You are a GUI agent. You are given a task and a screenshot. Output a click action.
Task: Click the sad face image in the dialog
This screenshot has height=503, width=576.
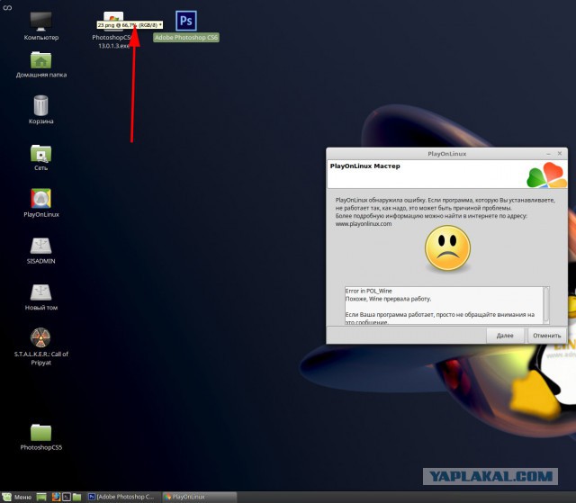447,248
